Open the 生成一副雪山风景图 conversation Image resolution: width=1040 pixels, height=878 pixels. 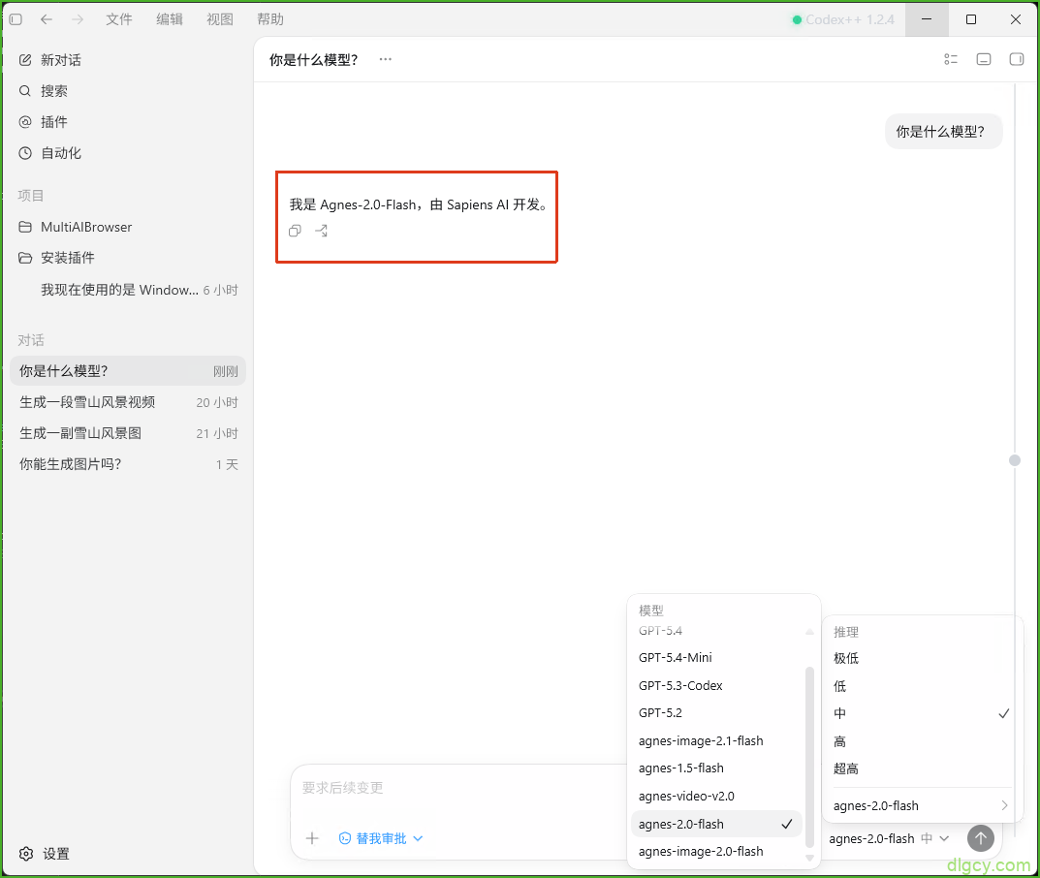128,433
